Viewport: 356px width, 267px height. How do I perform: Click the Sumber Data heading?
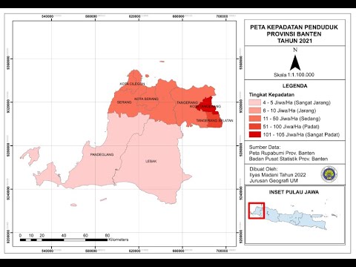[x=265, y=148]
